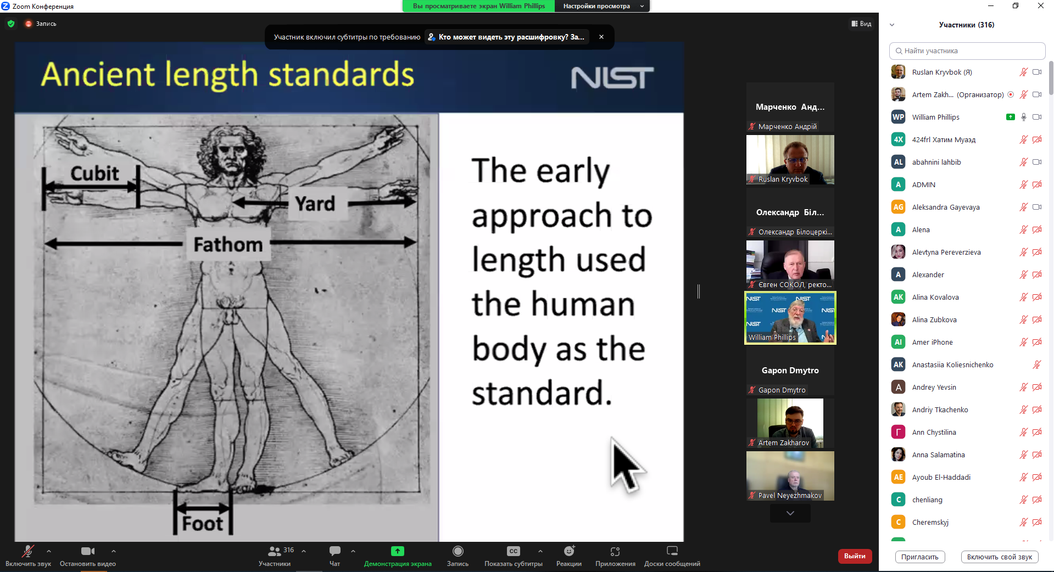Viewport: 1054px width, 572px height.
Task: Click the green screen-viewing banner for William Phillips
Action: point(479,6)
